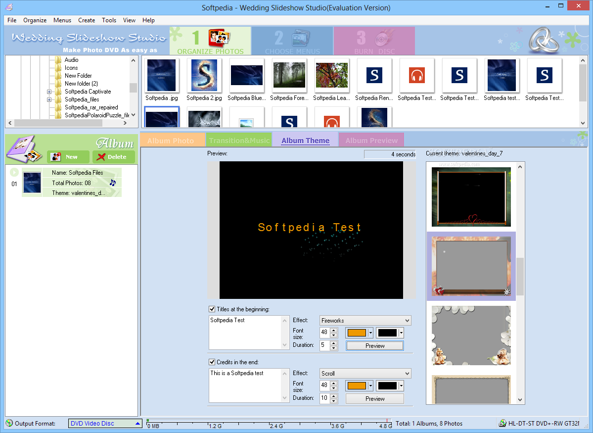Open step 2 Choose Menus

[x=292, y=41]
